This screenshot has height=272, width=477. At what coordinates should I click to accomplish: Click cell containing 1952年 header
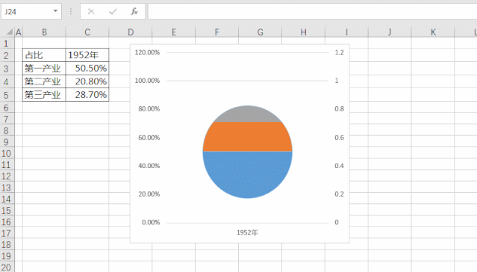click(x=87, y=55)
